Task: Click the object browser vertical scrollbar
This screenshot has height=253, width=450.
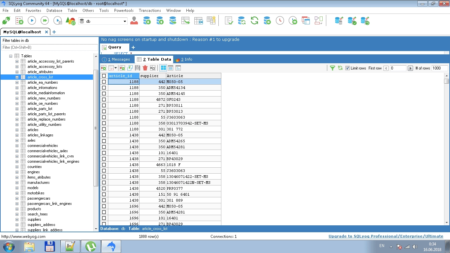Action: pyautogui.click(x=96, y=128)
